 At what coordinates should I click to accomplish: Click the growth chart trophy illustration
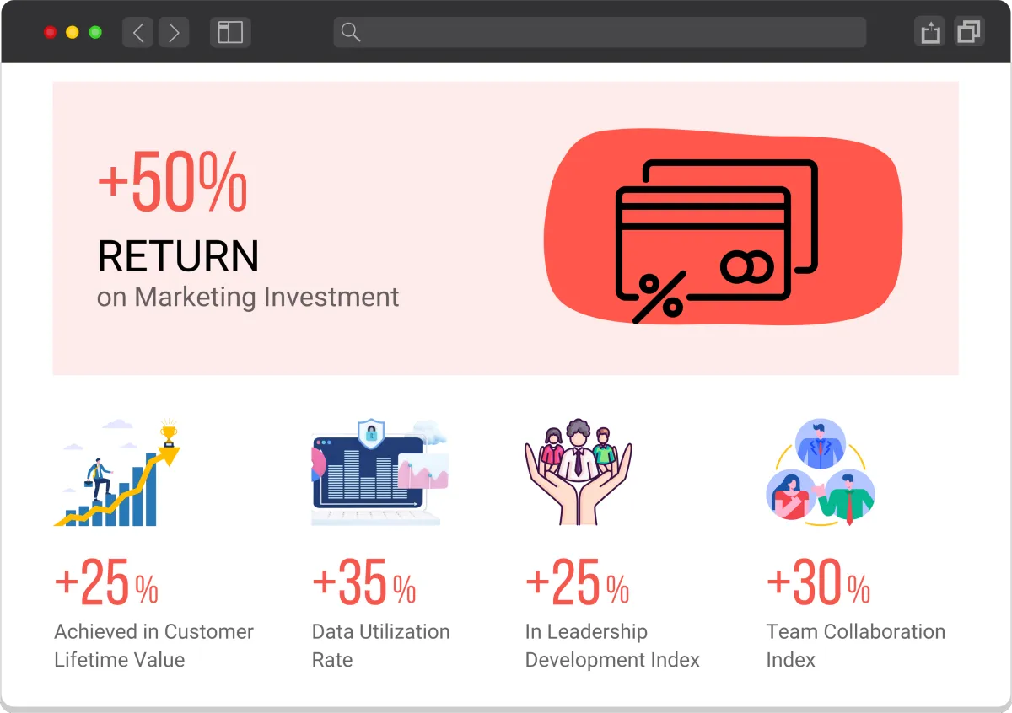(117, 473)
